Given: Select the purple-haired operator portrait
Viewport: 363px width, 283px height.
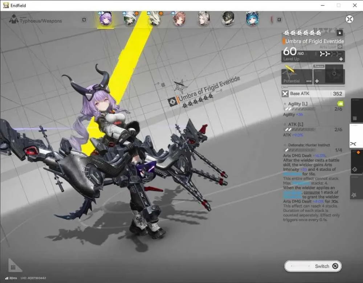Looking at the screenshot, I should point(105,19).
